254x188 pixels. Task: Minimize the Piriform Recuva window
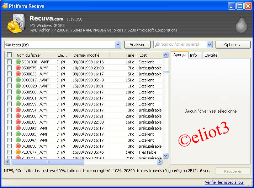coord(232,6)
